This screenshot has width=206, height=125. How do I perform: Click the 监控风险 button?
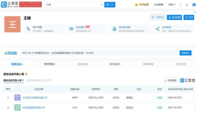click(x=174, y=17)
